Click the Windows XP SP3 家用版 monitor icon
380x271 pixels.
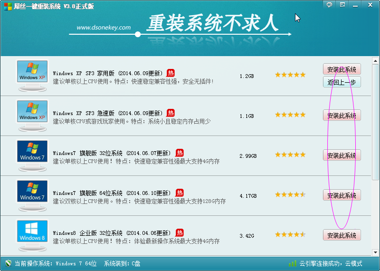(32, 73)
